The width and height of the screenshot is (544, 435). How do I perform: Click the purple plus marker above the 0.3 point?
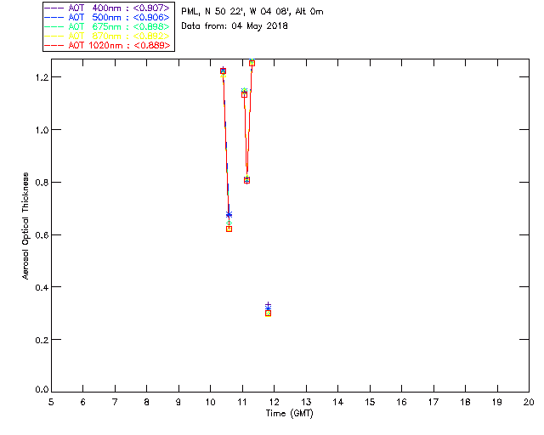tap(268, 304)
